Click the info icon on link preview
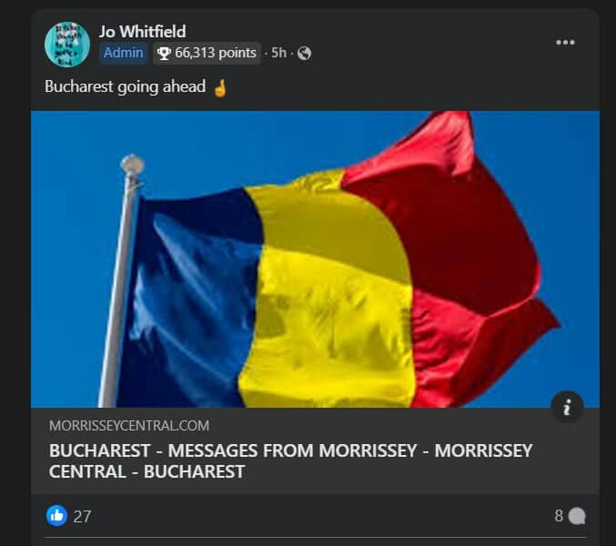 point(567,407)
